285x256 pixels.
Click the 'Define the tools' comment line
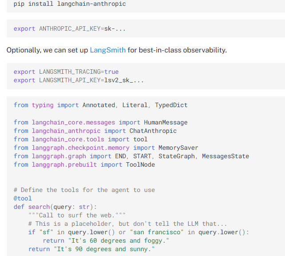point(84,190)
